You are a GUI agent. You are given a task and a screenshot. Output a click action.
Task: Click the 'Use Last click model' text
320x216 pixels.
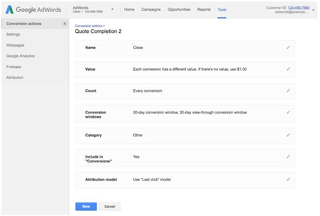pyautogui.click(x=152, y=180)
